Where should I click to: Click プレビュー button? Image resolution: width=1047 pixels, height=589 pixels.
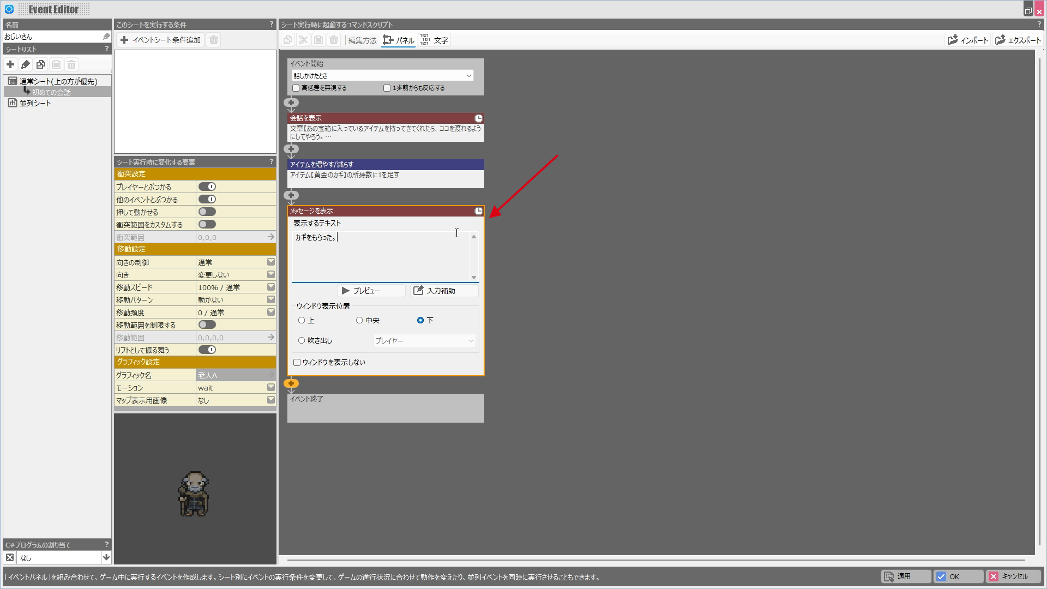372,291
